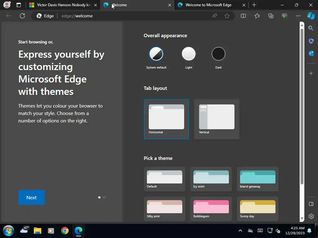Image resolution: width=318 pixels, height=238 pixels.
Task: Pick the Silky pink theme
Action: point(165,209)
